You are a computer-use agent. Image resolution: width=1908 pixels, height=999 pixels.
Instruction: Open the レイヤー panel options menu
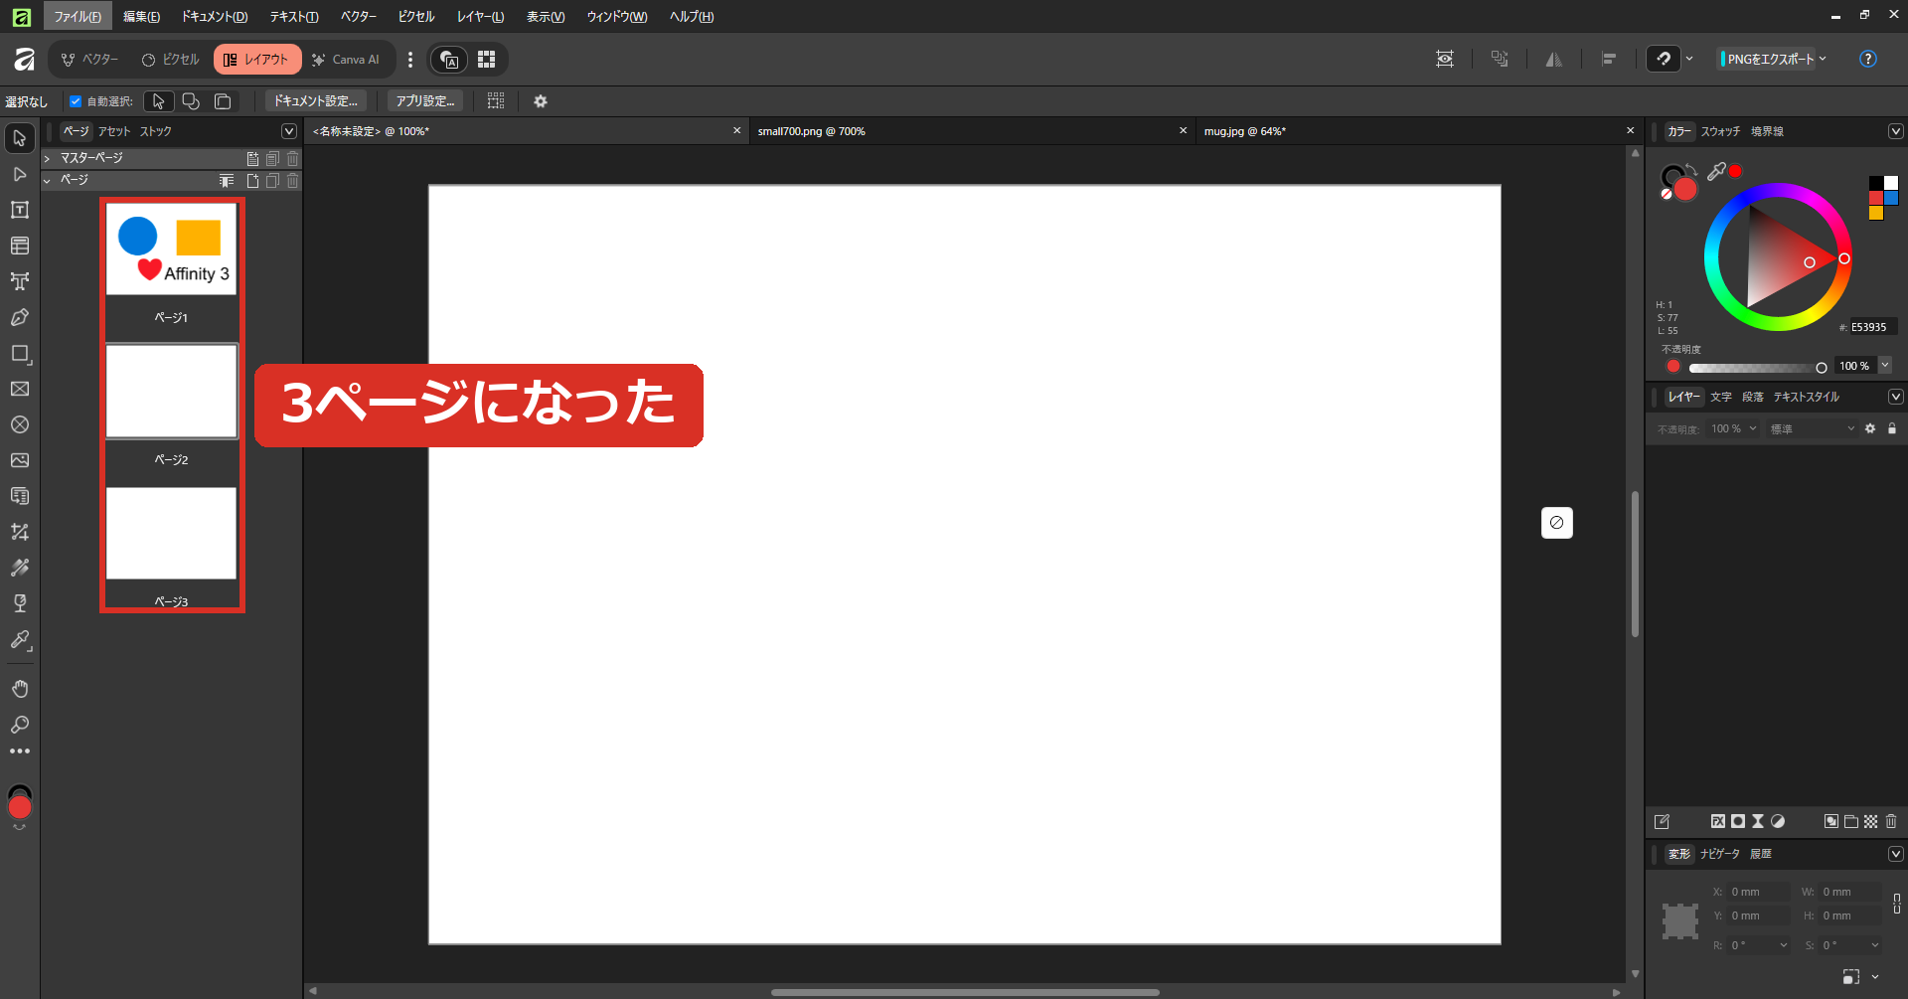pyautogui.click(x=1896, y=397)
